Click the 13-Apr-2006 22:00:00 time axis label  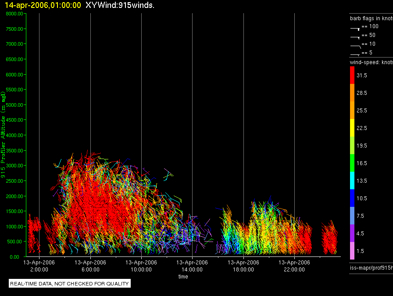pyautogui.click(x=294, y=266)
